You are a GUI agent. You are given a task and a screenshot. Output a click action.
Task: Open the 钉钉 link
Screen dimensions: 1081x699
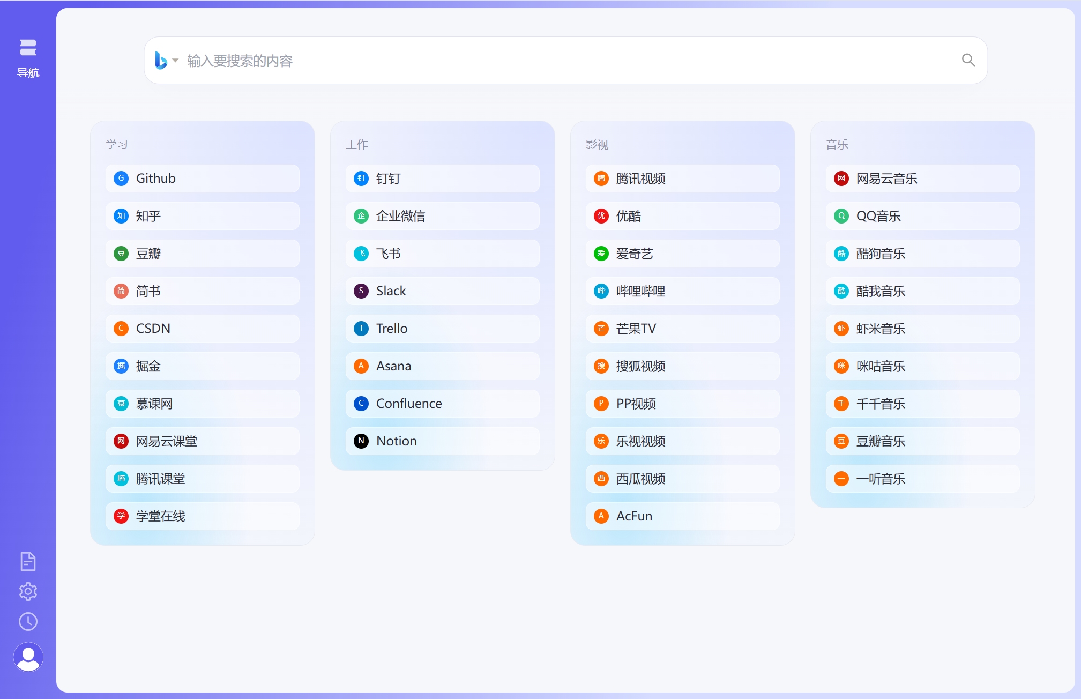pos(443,179)
